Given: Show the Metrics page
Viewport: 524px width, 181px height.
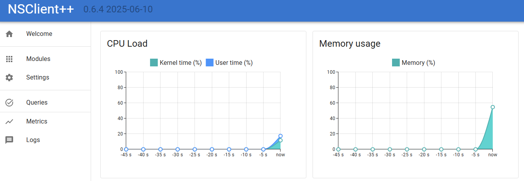Looking at the screenshot, I should pos(46,122).
